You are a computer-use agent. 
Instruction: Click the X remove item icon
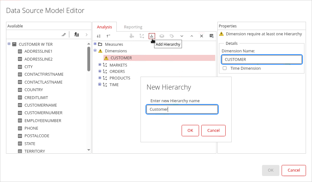point(201,36)
